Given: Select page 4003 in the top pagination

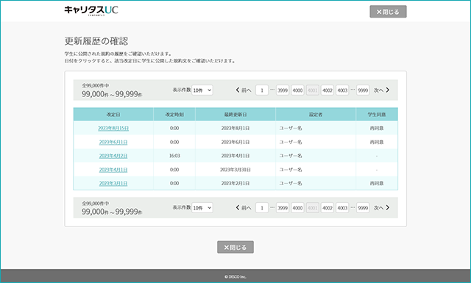Looking at the screenshot, I should (x=342, y=90).
